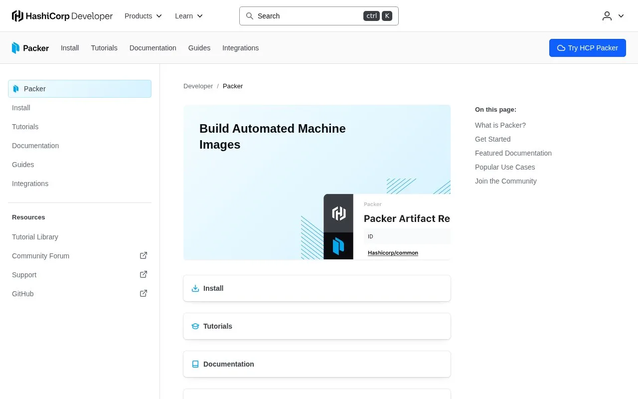Select Install in the sidebar
This screenshot has width=638, height=399.
[x=80, y=108]
